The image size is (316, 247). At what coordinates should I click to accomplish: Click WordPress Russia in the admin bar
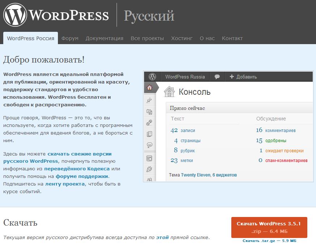(185, 77)
